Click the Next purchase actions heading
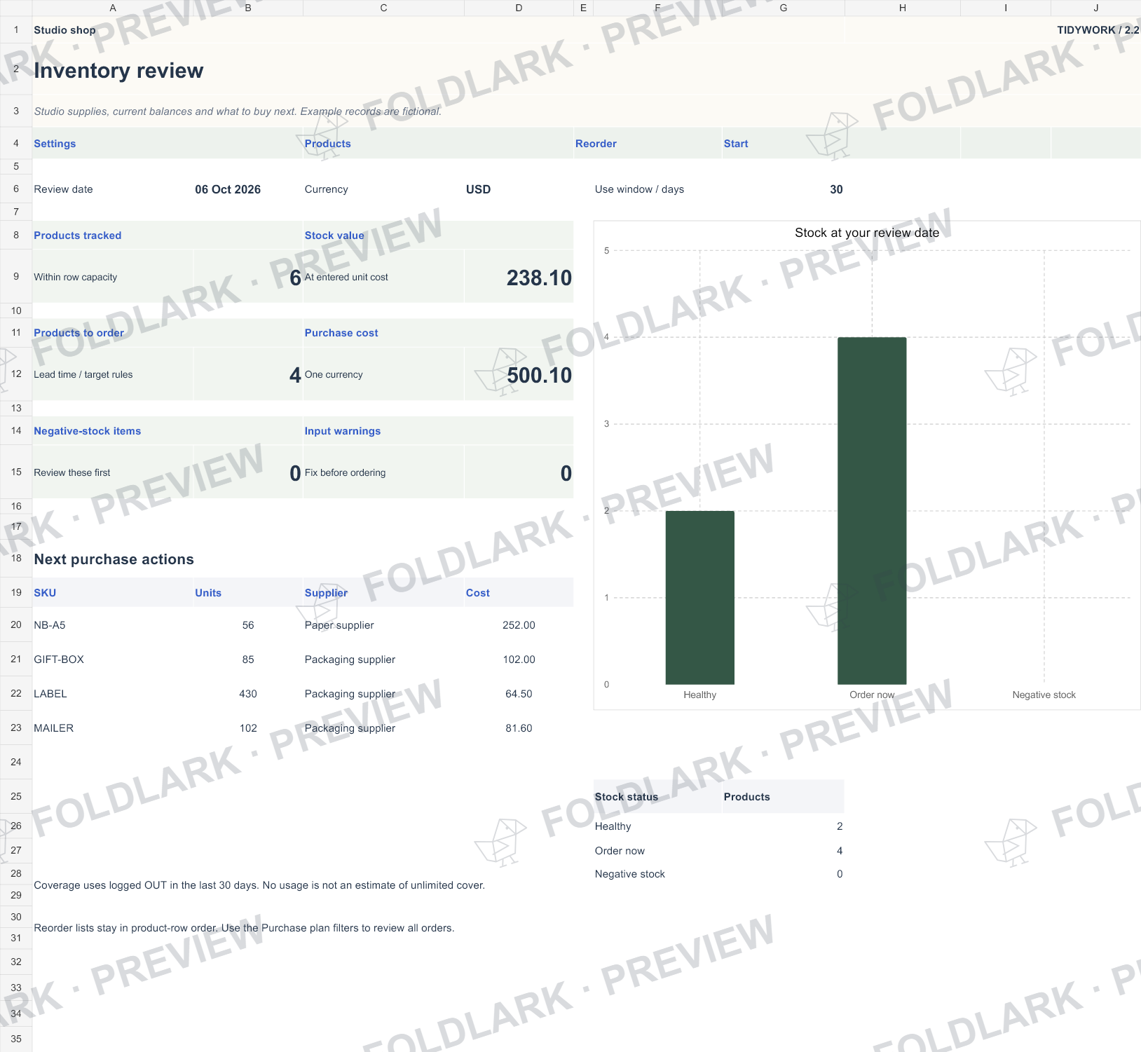 tap(114, 559)
